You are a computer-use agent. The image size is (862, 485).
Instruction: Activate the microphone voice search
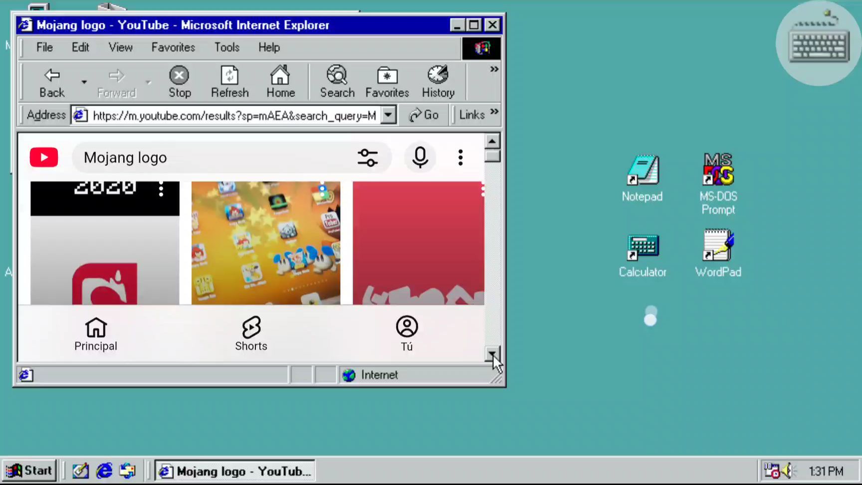point(420,158)
